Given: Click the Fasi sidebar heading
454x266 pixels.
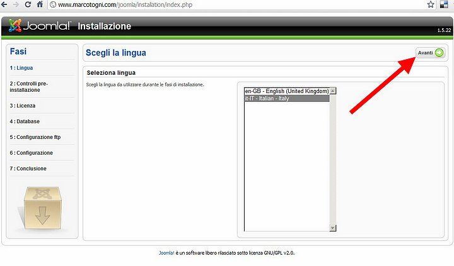Looking at the screenshot, I should 18,52.
